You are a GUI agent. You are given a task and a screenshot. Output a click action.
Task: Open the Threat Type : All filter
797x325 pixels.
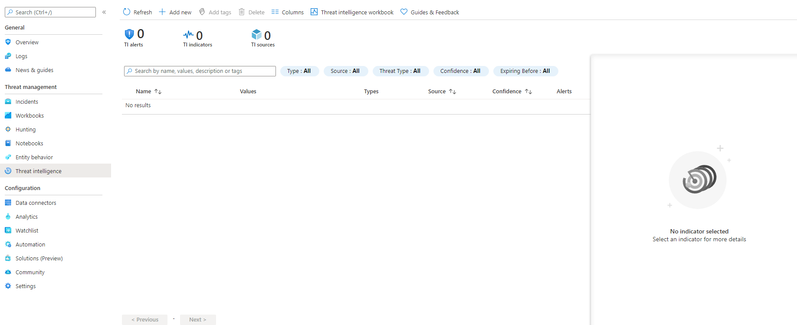pos(400,71)
